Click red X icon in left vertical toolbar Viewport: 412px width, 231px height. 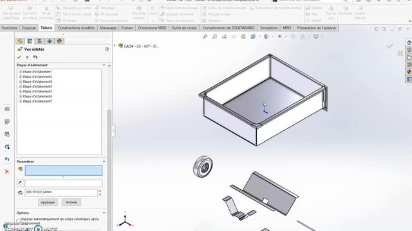7,171
